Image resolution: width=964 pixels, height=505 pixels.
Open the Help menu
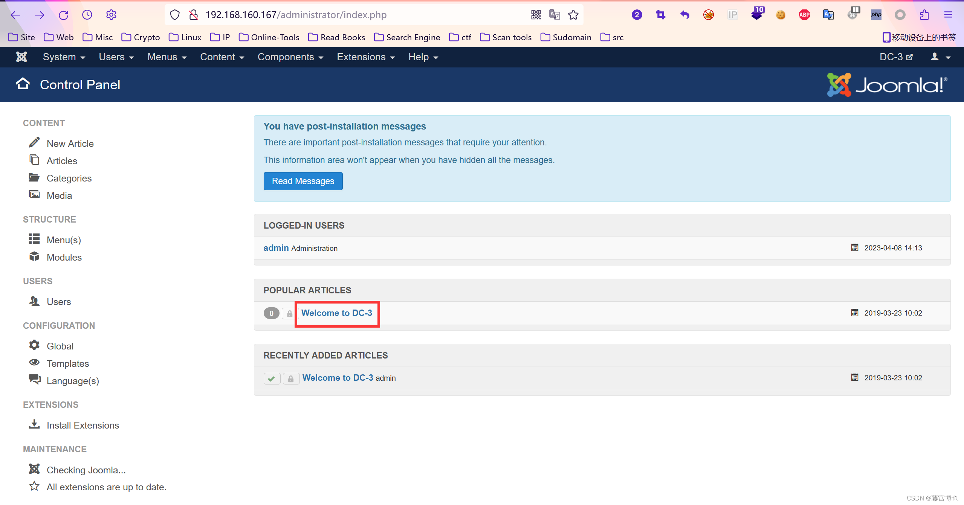click(x=423, y=57)
